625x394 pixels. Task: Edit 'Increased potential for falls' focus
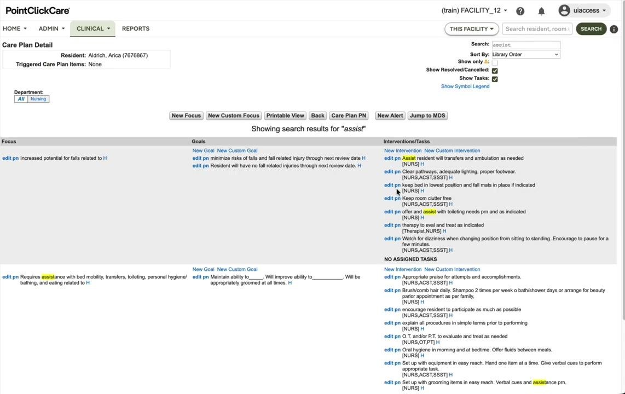pyautogui.click(x=7, y=158)
